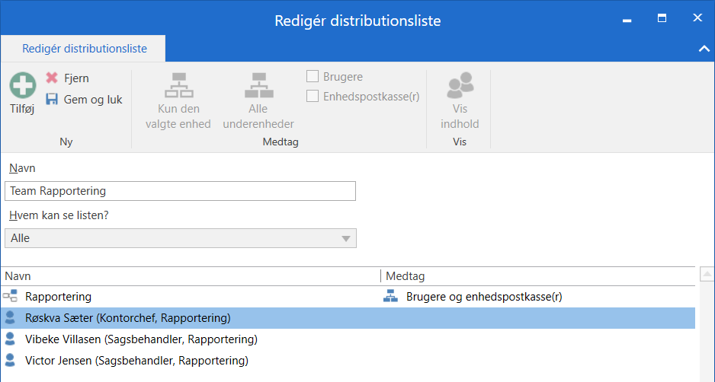Switch to Redigér distributionsliste ribbon tab

84,49
